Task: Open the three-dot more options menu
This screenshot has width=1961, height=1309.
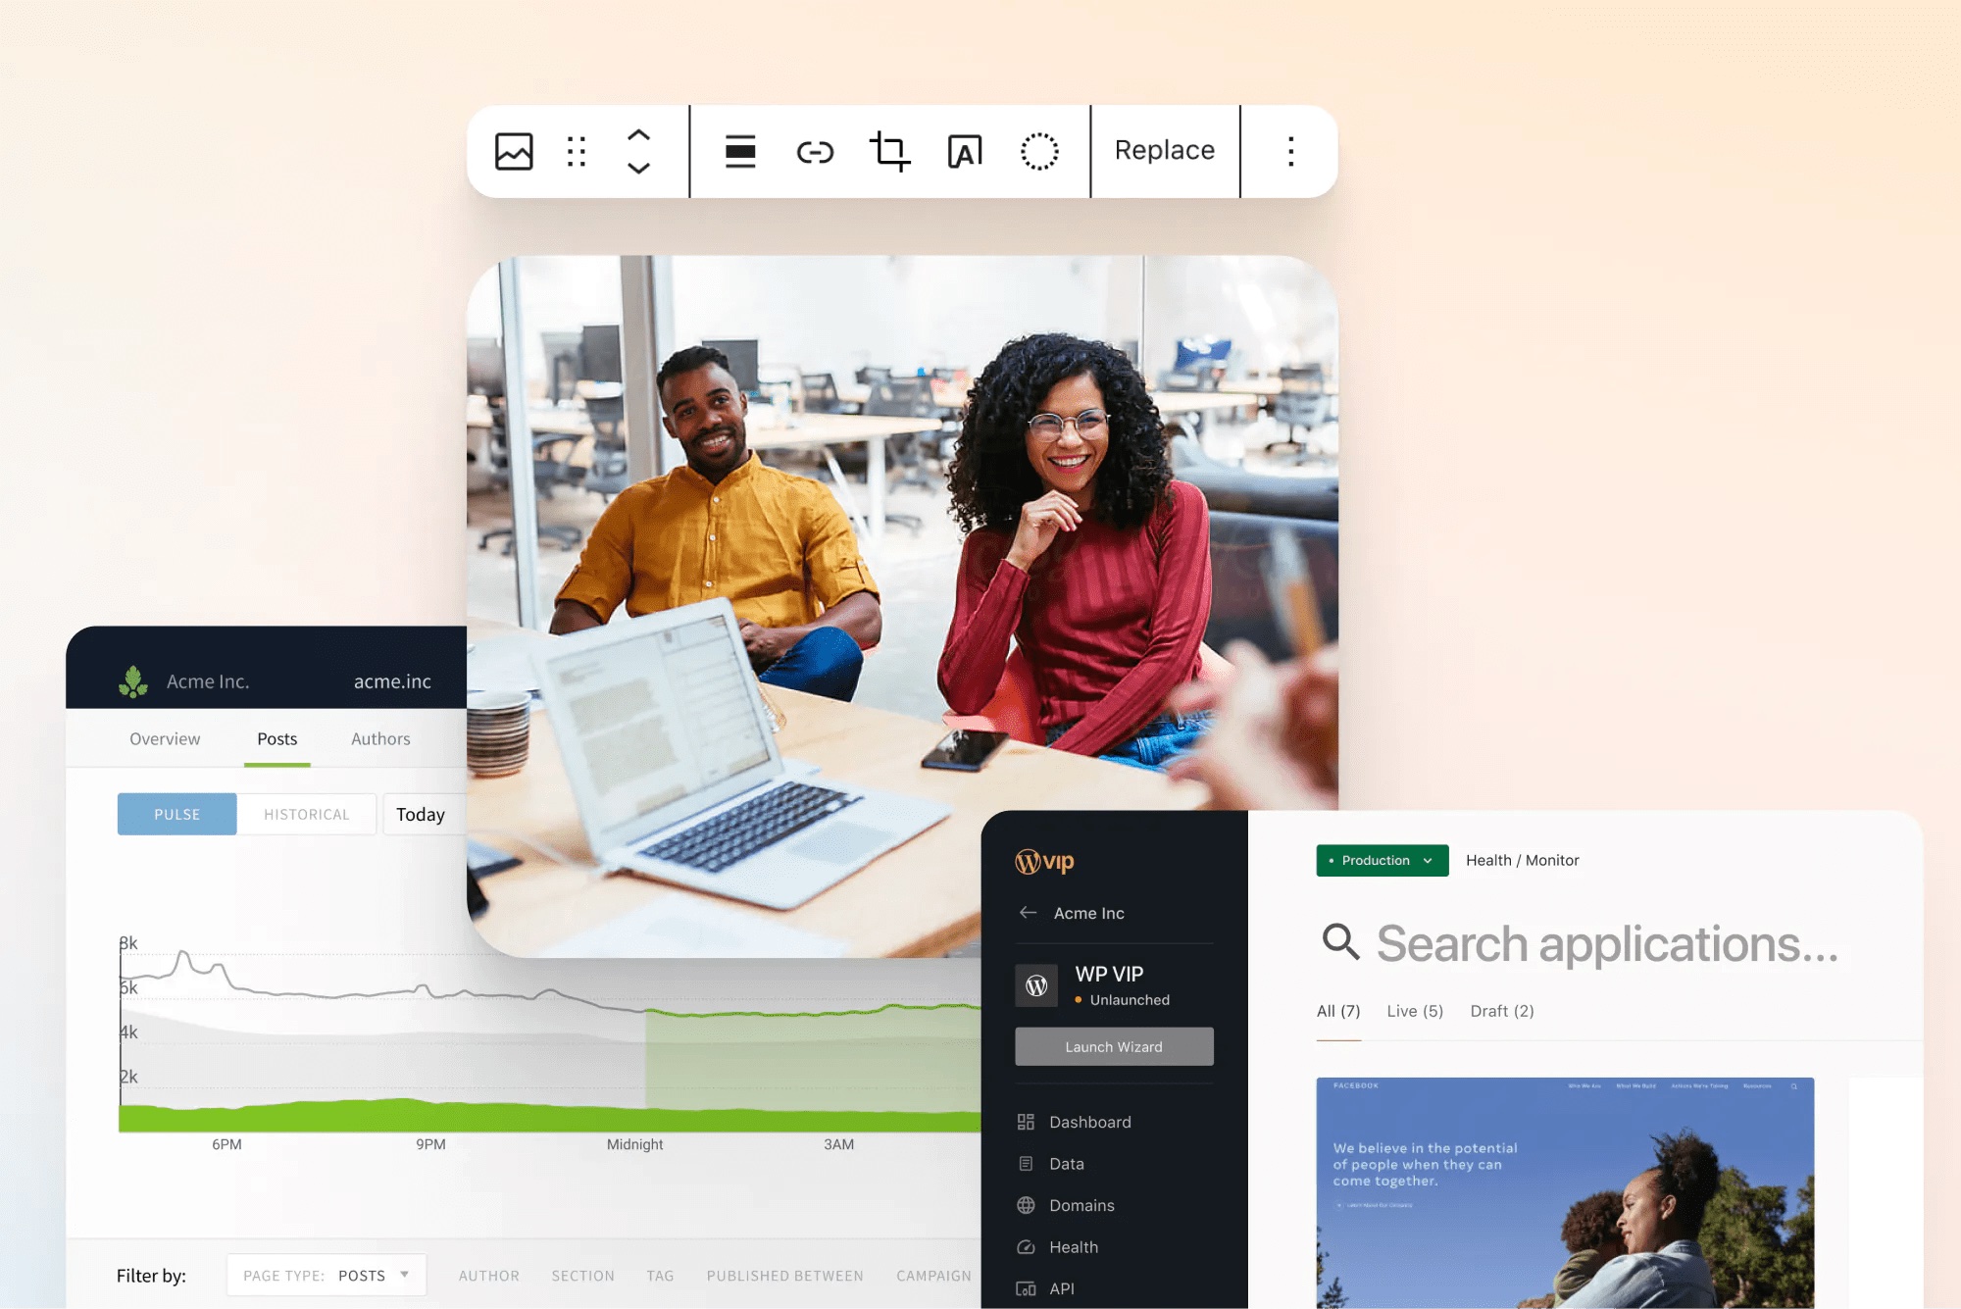Action: [x=1289, y=149]
